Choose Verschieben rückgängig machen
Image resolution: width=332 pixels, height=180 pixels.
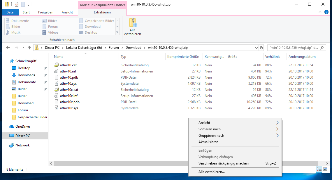[x=235, y=163]
